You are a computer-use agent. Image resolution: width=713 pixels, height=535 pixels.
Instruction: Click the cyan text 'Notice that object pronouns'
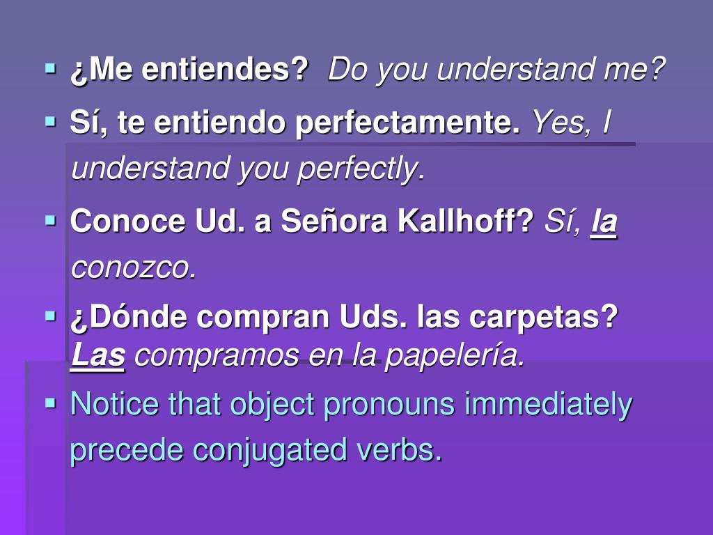pyautogui.click(x=263, y=405)
